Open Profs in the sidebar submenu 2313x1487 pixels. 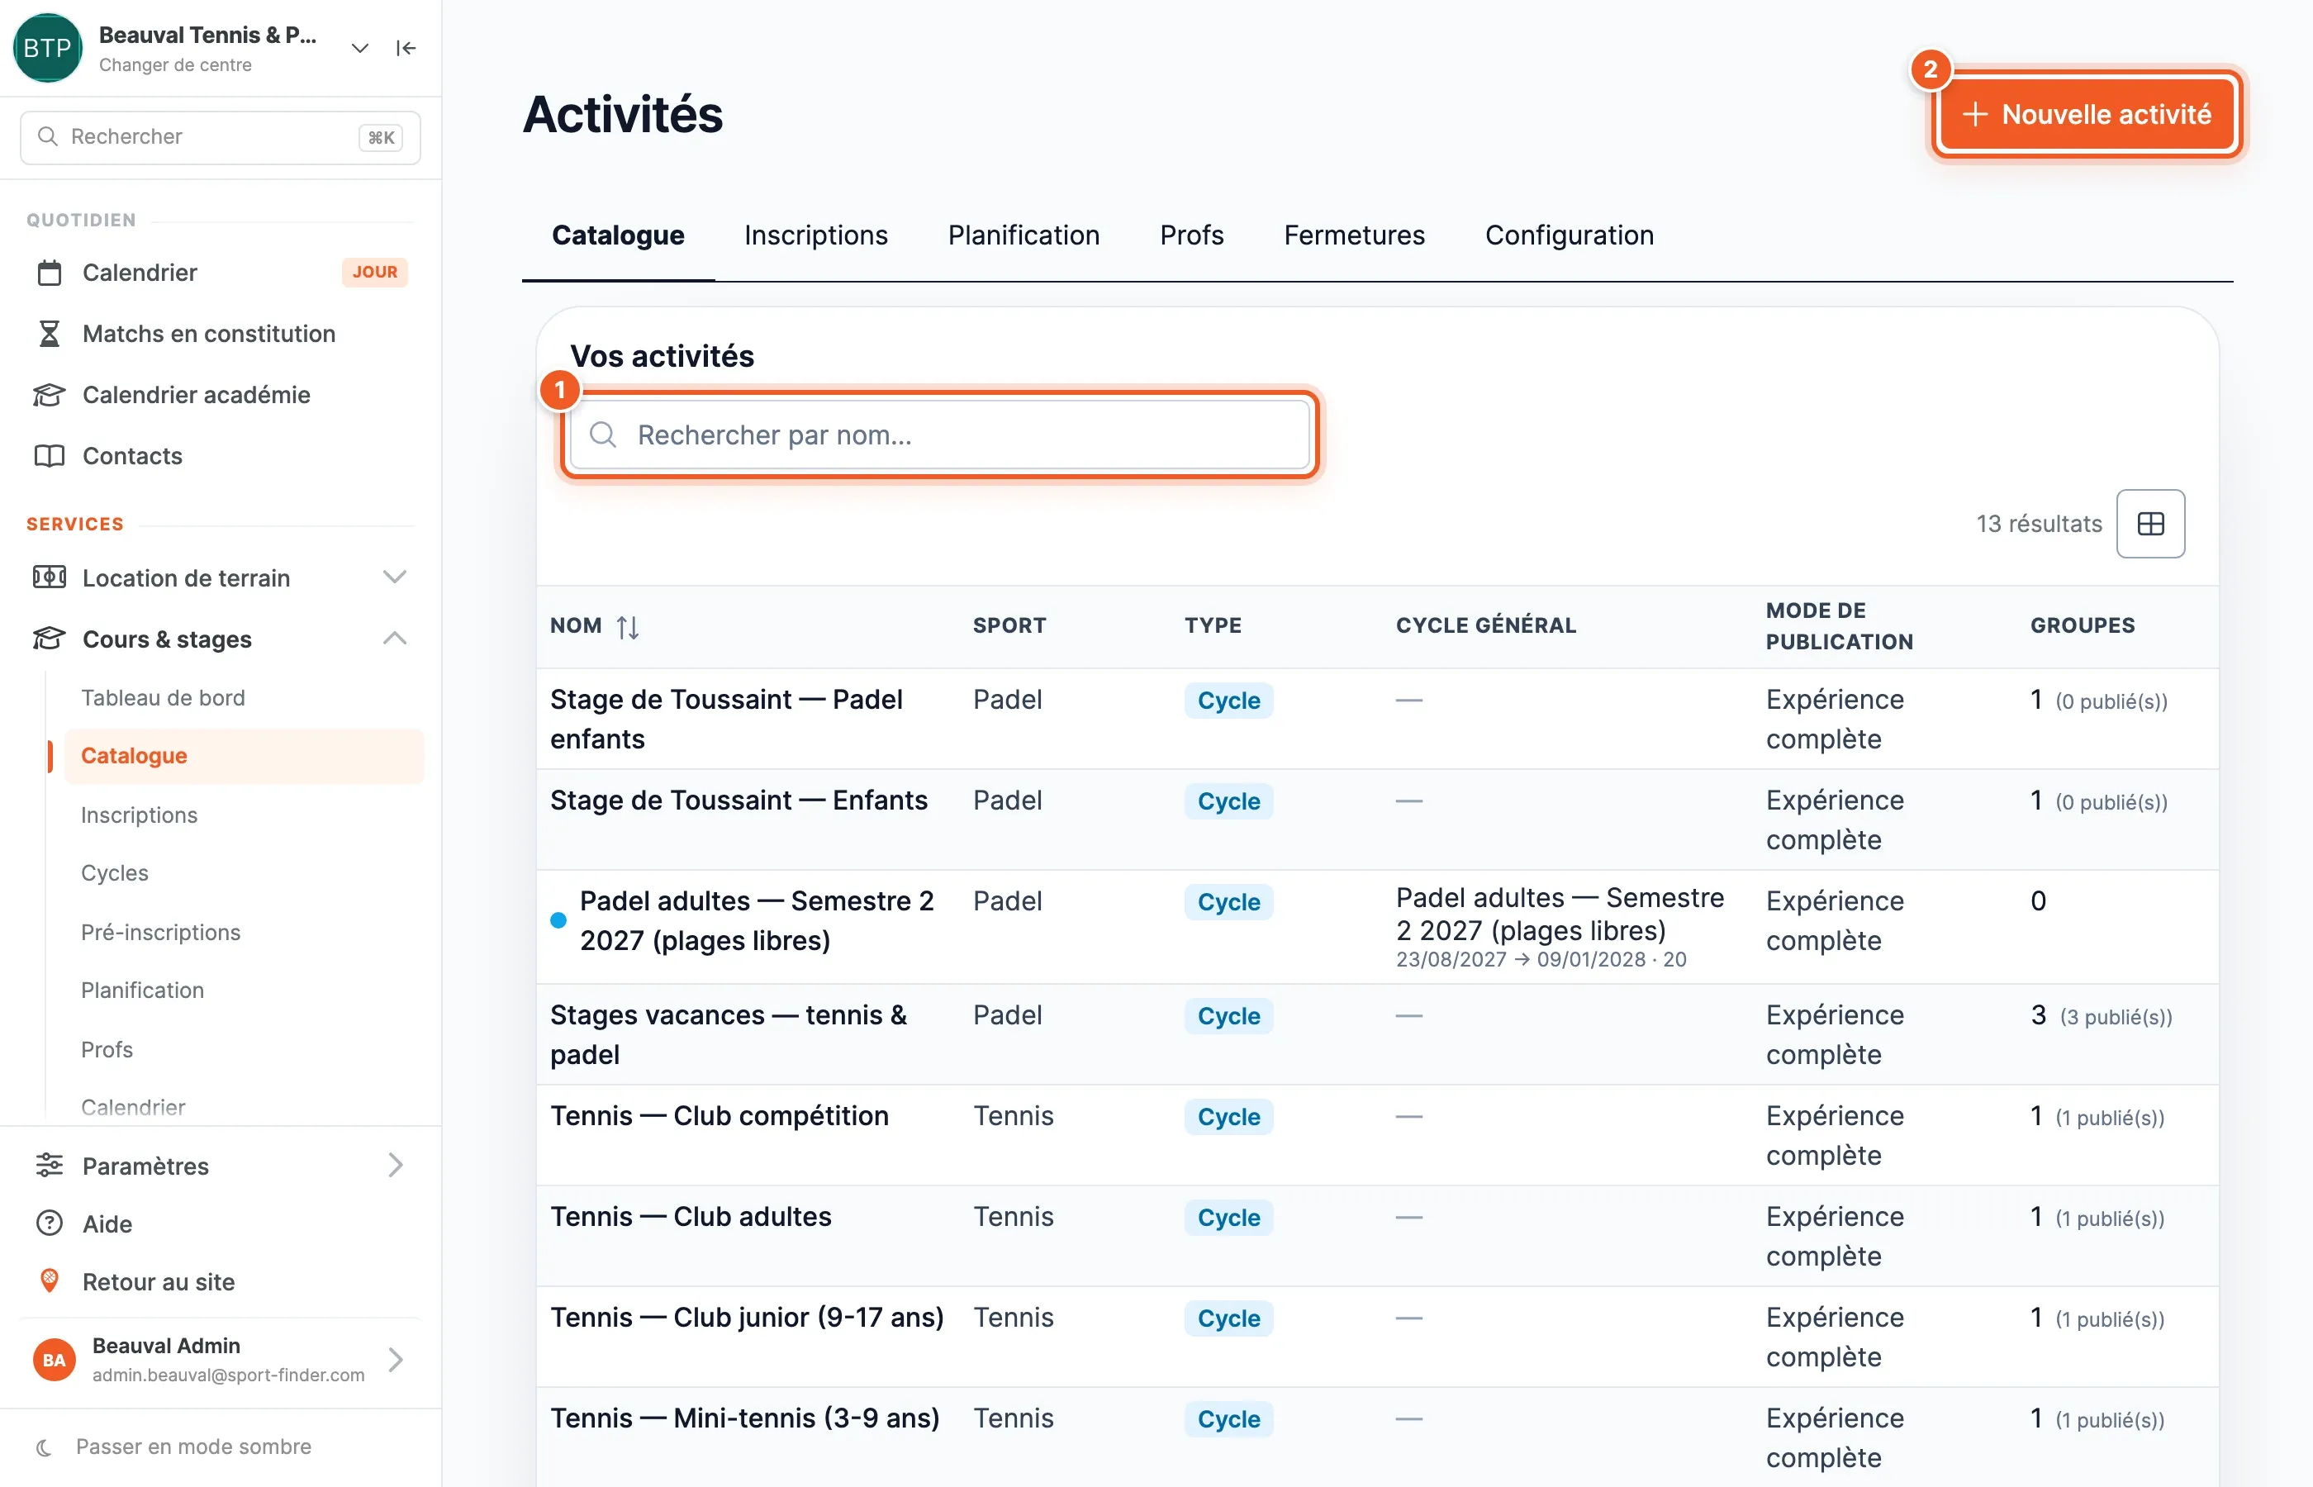[x=107, y=1050]
